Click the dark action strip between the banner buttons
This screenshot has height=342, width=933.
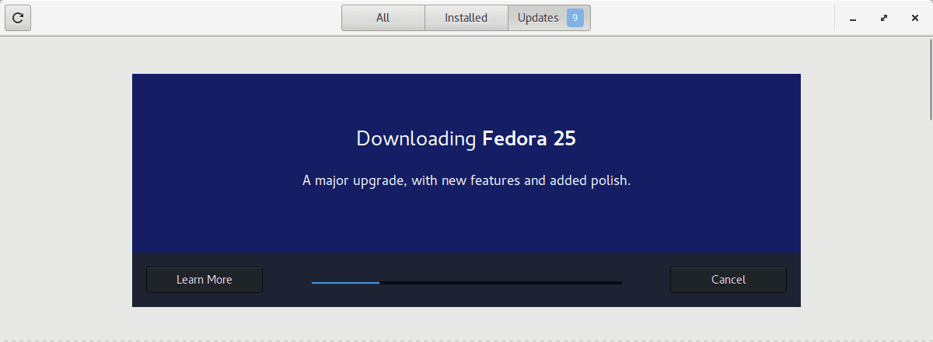pyautogui.click(x=466, y=264)
